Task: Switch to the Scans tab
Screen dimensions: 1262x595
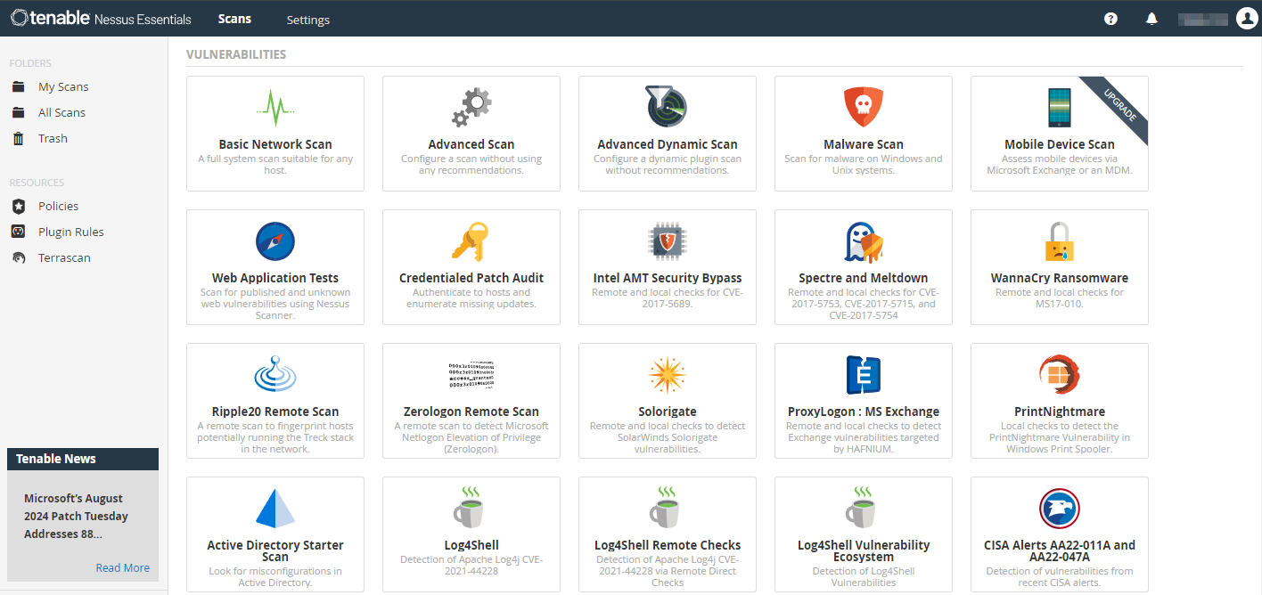Action: point(234,19)
